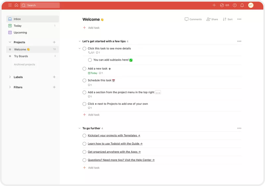Add task in 'To go further' section
Screen dimensions: 265x186
click(91, 168)
